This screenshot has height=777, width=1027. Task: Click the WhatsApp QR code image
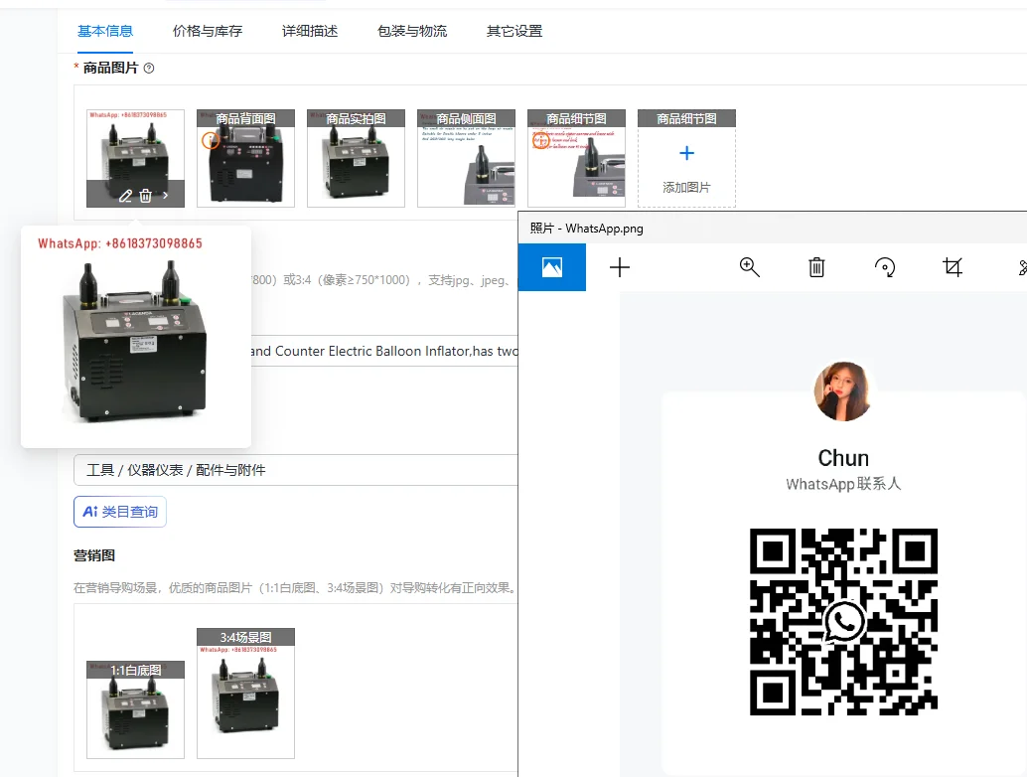tap(843, 622)
